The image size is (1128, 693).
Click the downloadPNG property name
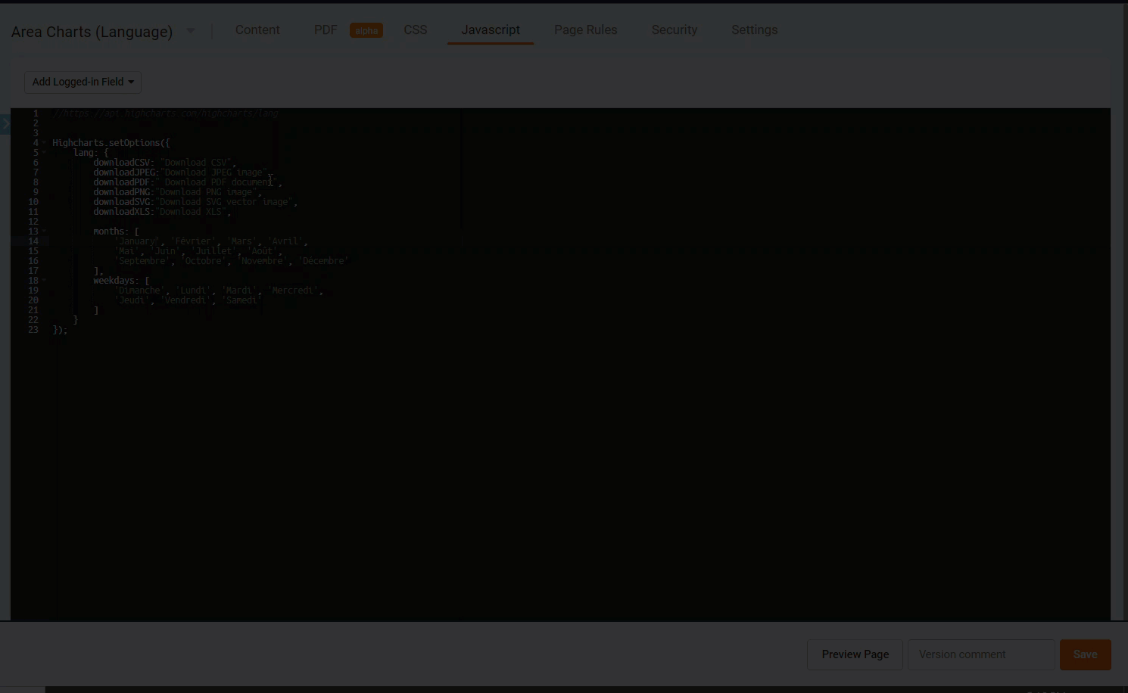point(121,192)
